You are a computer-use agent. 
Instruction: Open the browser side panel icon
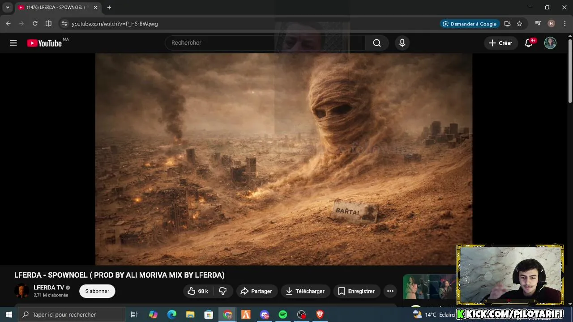pyautogui.click(x=48, y=24)
